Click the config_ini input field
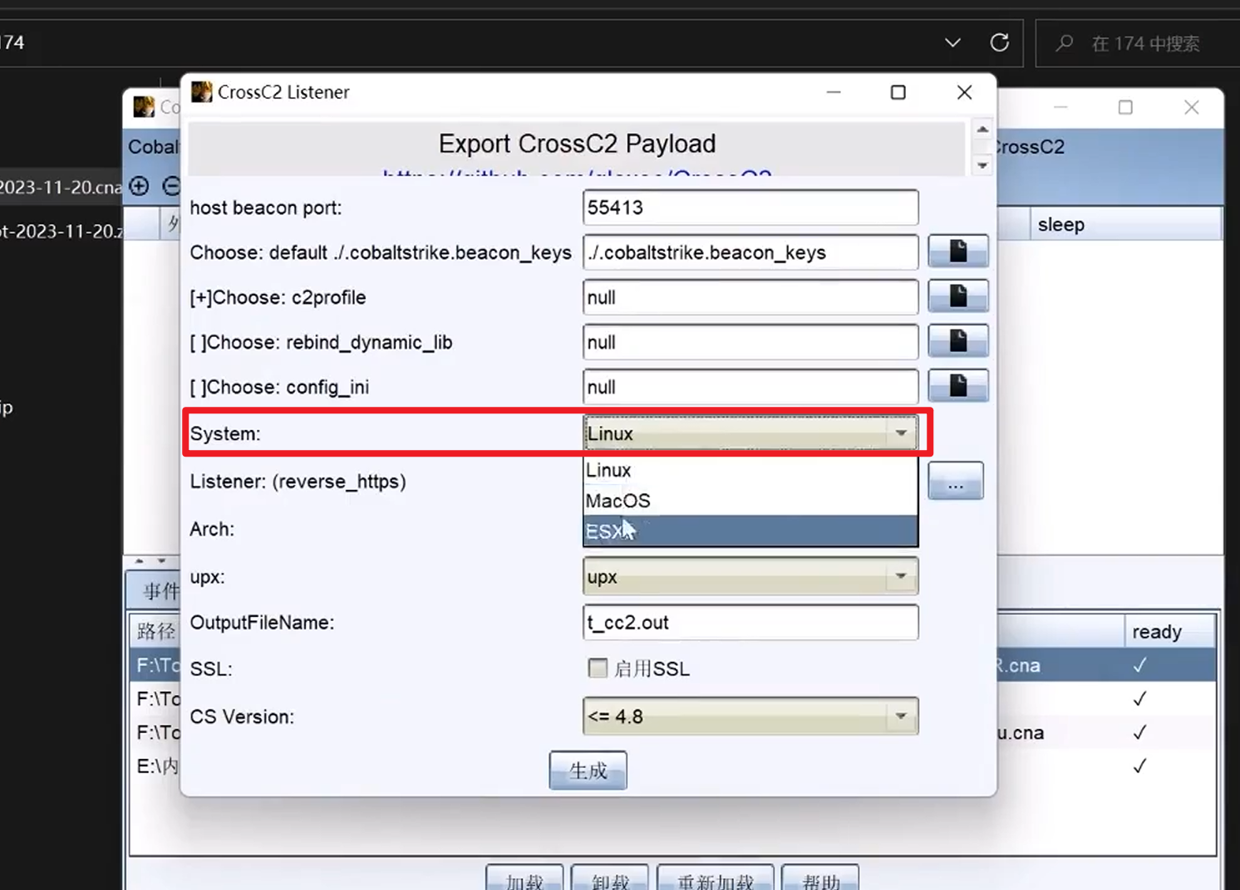1240x890 pixels. click(750, 387)
